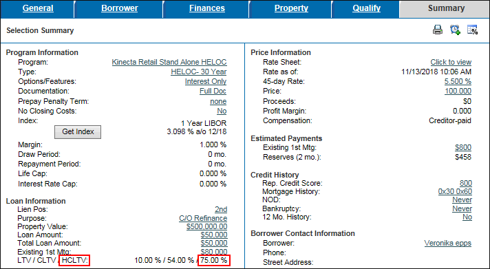Screen dimensions: 490x269
Task: Click the HELOC- 30 Year link
Action: pyautogui.click(x=199, y=72)
